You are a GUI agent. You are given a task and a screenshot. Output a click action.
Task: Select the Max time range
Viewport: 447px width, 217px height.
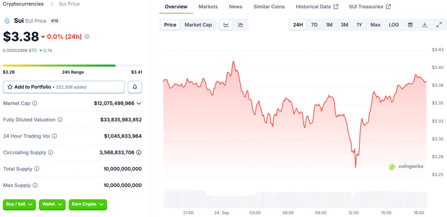pos(375,25)
